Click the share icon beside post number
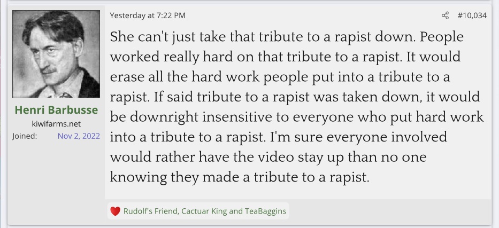499x228 pixels. point(445,15)
